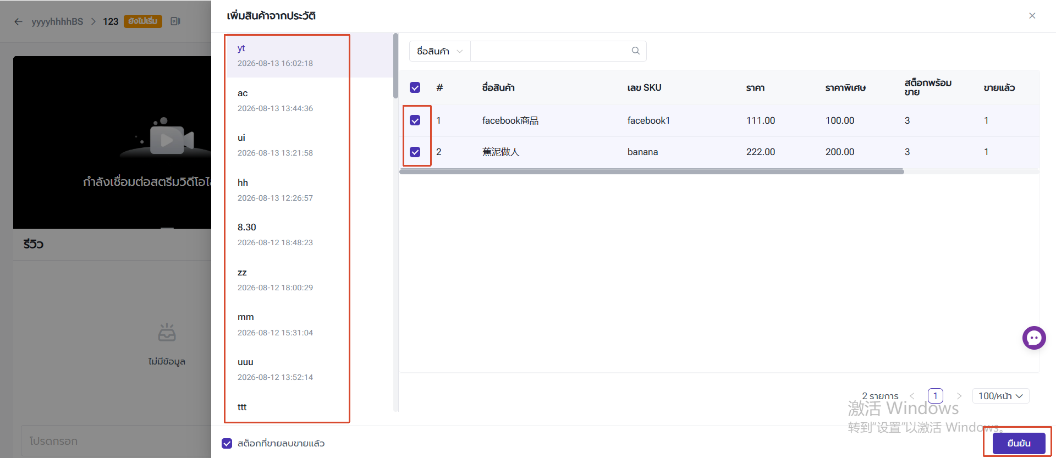
Task: Click the back arrow beside yyyyhhhhBS
Action: (x=19, y=21)
